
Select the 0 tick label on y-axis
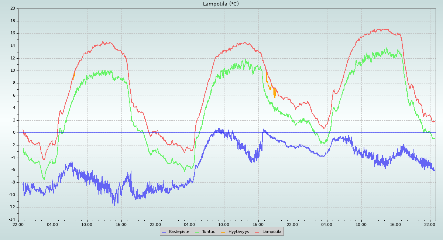coord(14,133)
